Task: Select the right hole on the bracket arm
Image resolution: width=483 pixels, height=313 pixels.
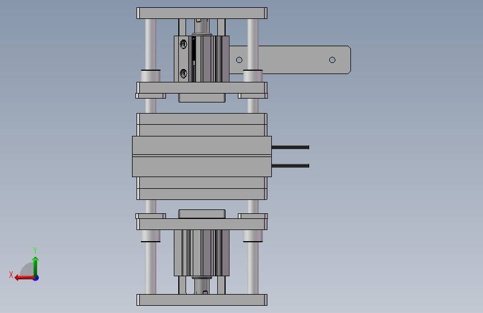Action: [x=332, y=60]
